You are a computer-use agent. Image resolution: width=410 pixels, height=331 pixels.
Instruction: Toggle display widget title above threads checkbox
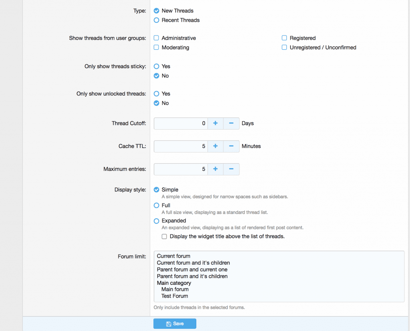point(164,237)
